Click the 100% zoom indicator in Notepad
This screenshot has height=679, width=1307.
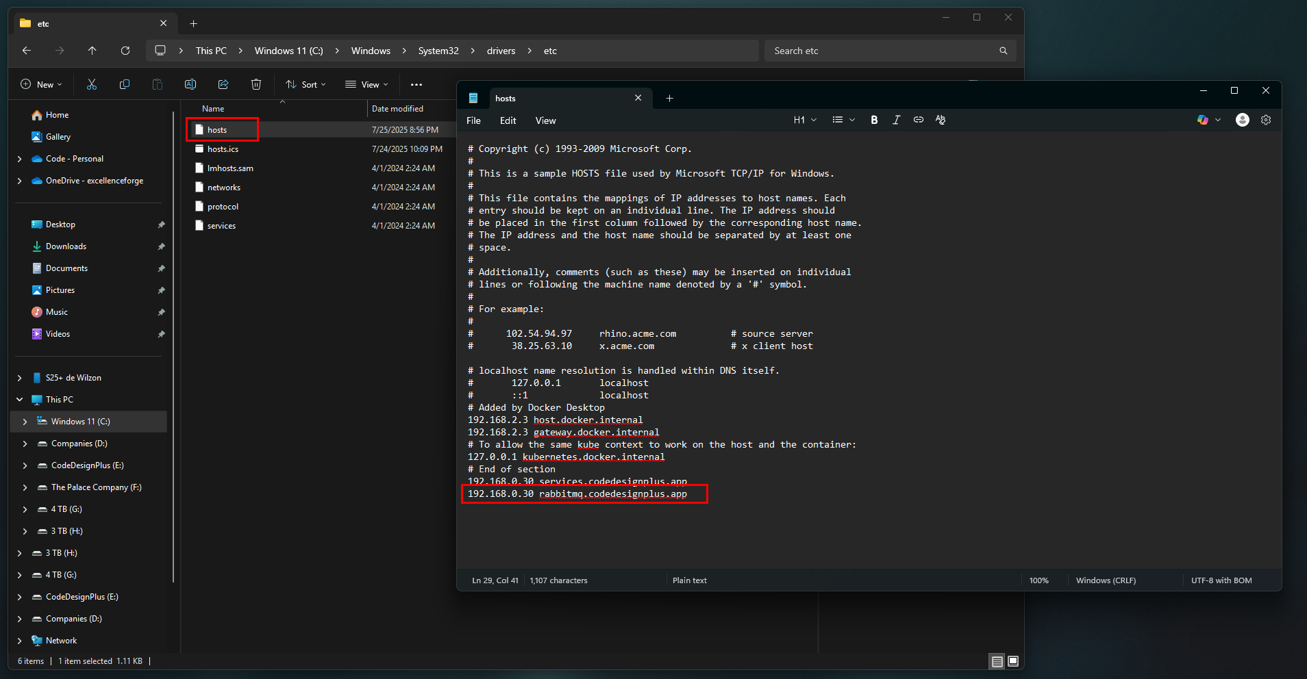(1038, 580)
